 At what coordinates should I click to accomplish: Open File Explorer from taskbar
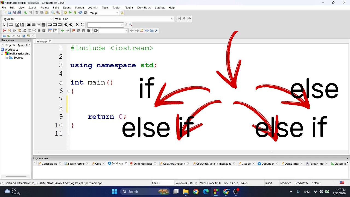pyautogui.click(x=186, y=192)
